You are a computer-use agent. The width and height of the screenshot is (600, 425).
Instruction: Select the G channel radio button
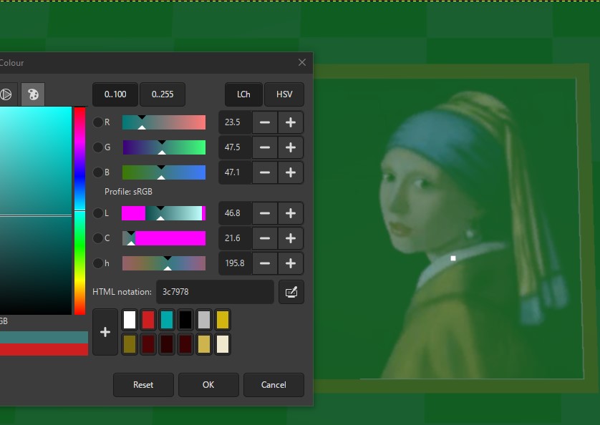[x=98, y=147]
